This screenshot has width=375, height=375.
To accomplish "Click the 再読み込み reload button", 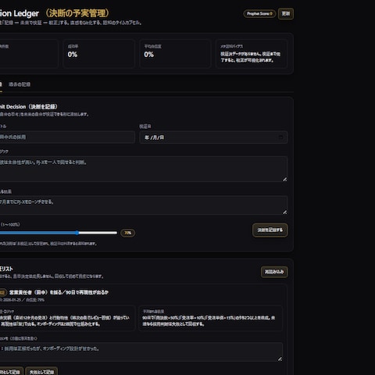I will coord(274,272).
